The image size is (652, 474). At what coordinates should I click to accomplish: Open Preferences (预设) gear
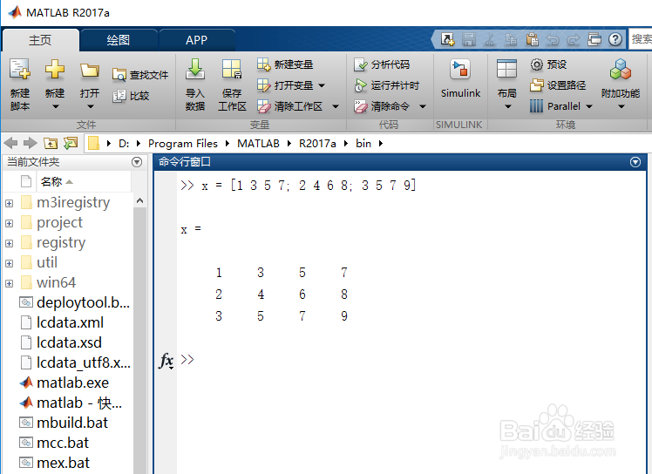pos(548,64)
